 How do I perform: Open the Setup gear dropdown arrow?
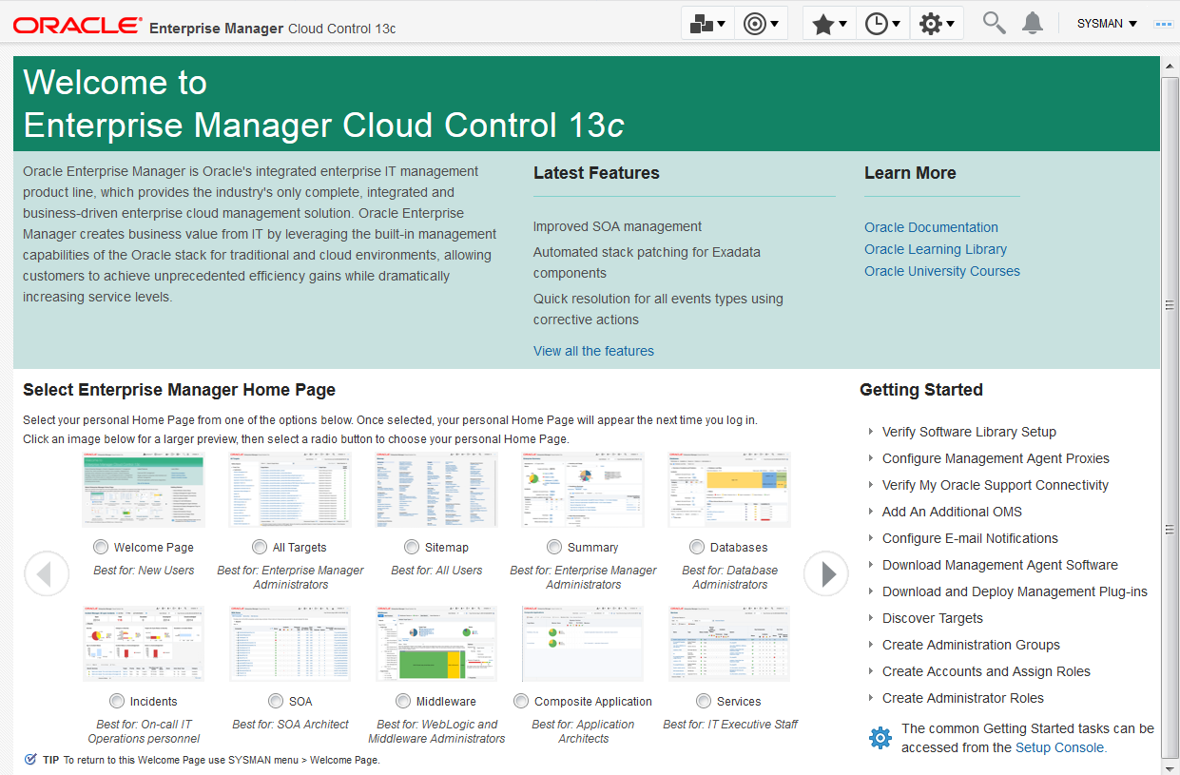pos(948,22)
